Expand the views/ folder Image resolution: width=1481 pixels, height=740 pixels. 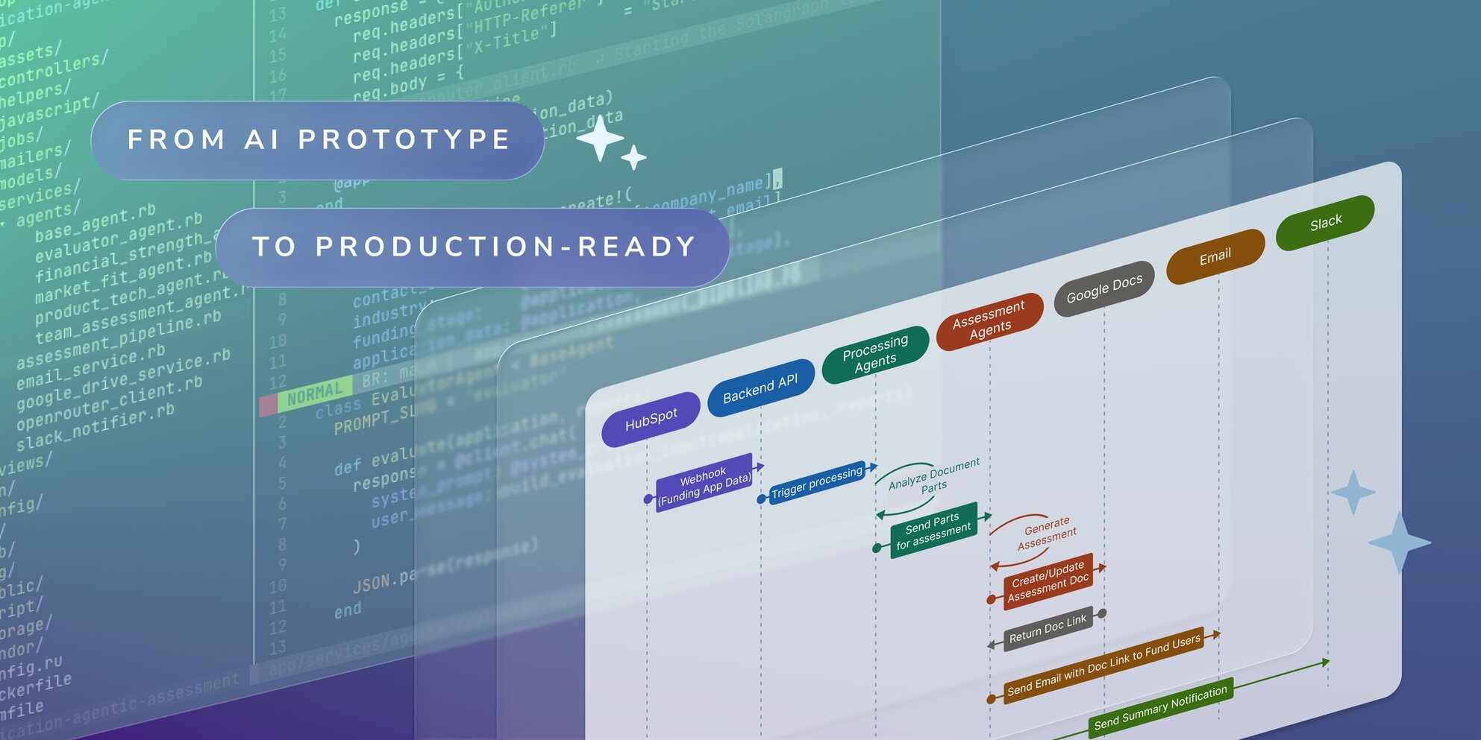pyautogui.click(x=25, y=466)
